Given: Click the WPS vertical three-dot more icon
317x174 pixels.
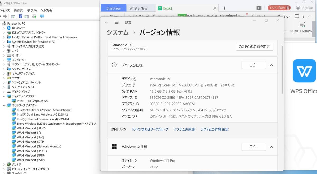Looking at the screenshot, I should pos(304,16).
